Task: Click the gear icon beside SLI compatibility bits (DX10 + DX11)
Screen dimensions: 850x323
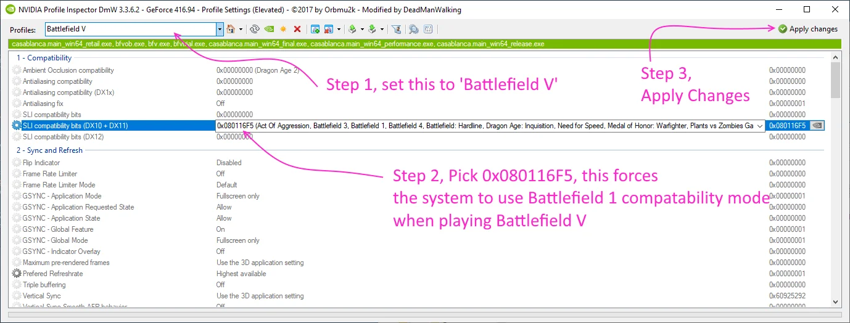Action: (17, 126)
